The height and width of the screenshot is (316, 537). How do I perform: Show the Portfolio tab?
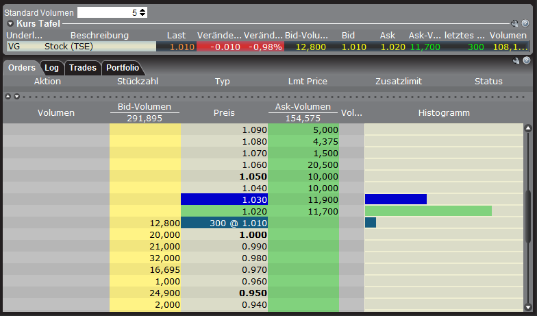click(123, 68)
